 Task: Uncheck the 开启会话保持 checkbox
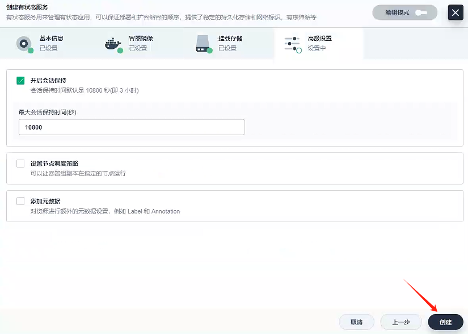point(20,81)
